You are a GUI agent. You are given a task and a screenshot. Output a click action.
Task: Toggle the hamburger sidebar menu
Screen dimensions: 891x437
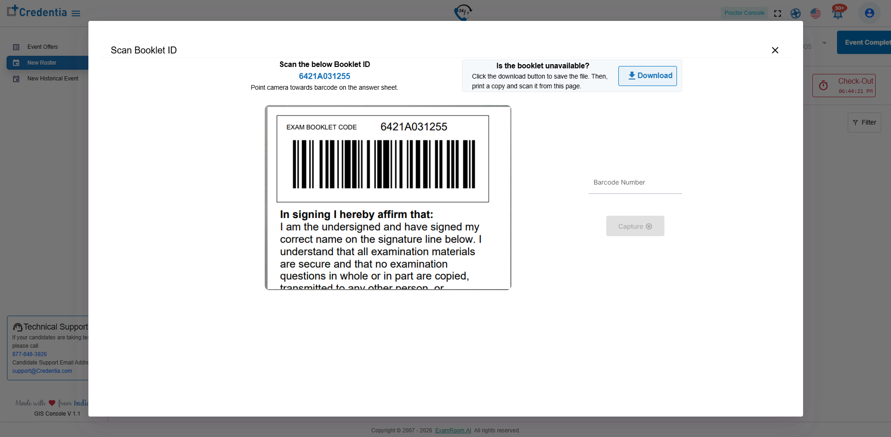[76, 13]
